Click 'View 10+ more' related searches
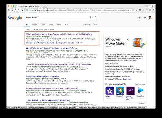Image resolution: width=162 pixels, height=118 pixels. click(140, 84)
